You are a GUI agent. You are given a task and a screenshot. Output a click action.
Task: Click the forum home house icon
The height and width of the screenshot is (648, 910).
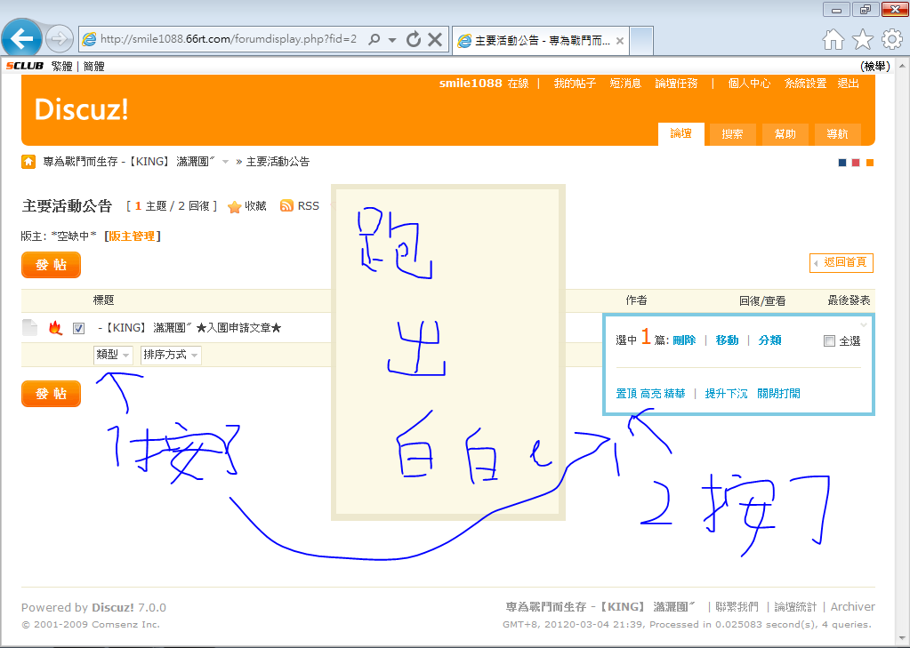[x=28, y=162]
